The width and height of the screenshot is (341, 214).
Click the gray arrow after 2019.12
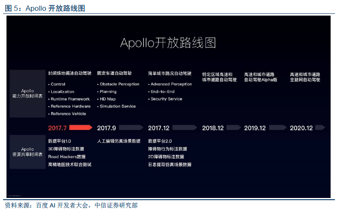(x=278, y=127)
